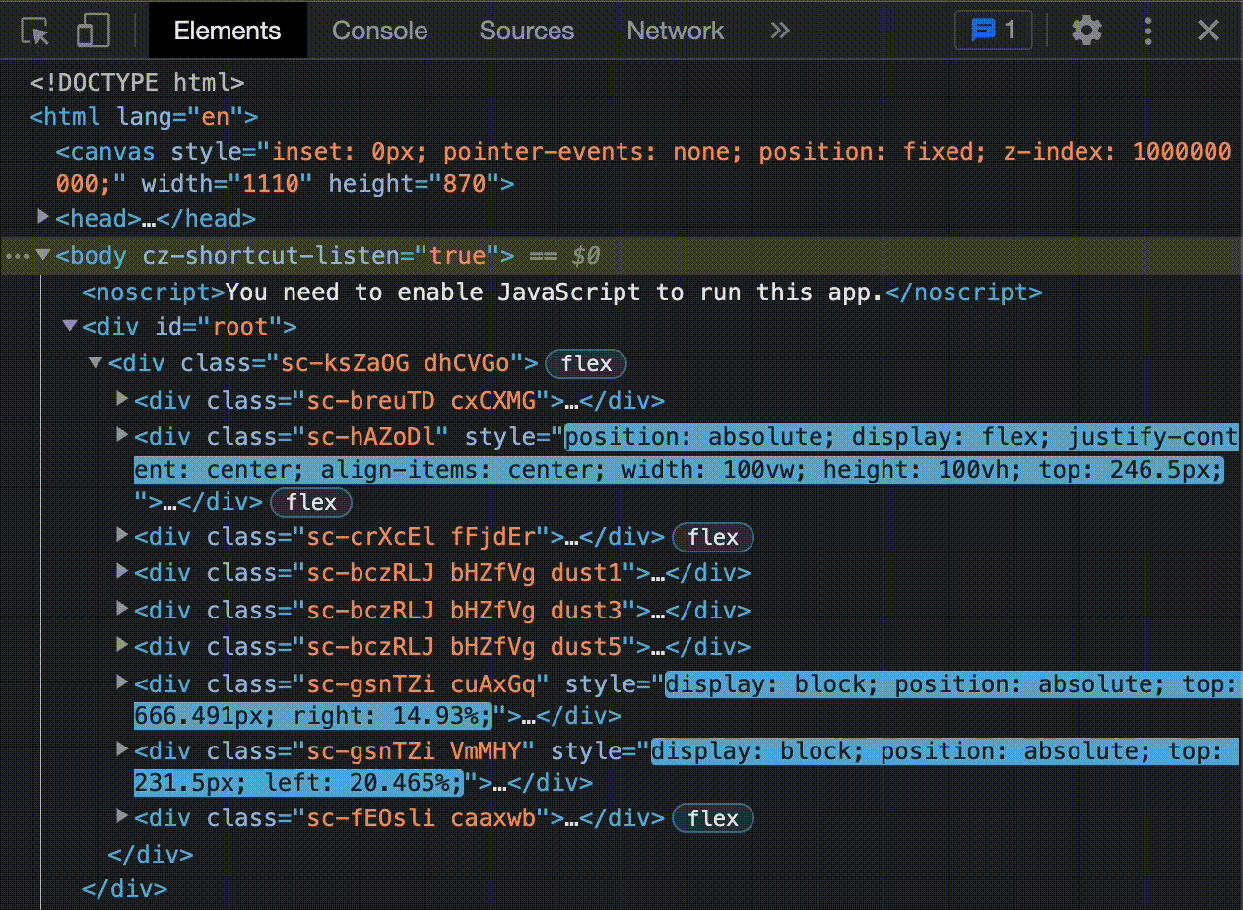1243x910 pixels.
Task: Toggle flex badge on sc-crXcEl fFjdEr
Action: [x=713, y=537]
